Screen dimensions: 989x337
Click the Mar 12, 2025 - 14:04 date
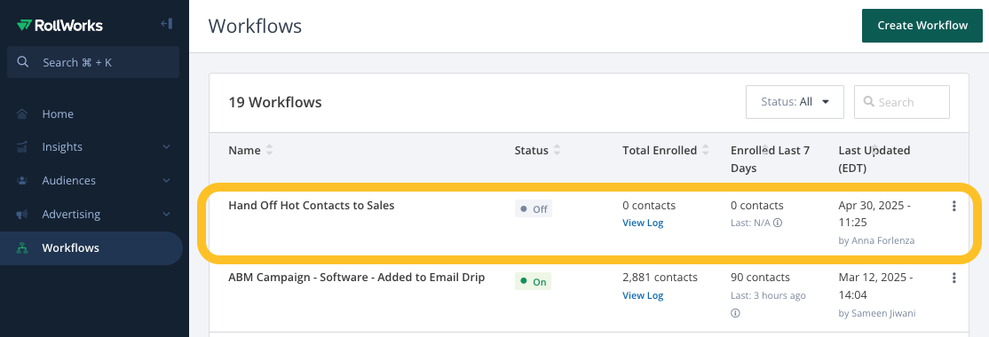[x=875, y=286]
